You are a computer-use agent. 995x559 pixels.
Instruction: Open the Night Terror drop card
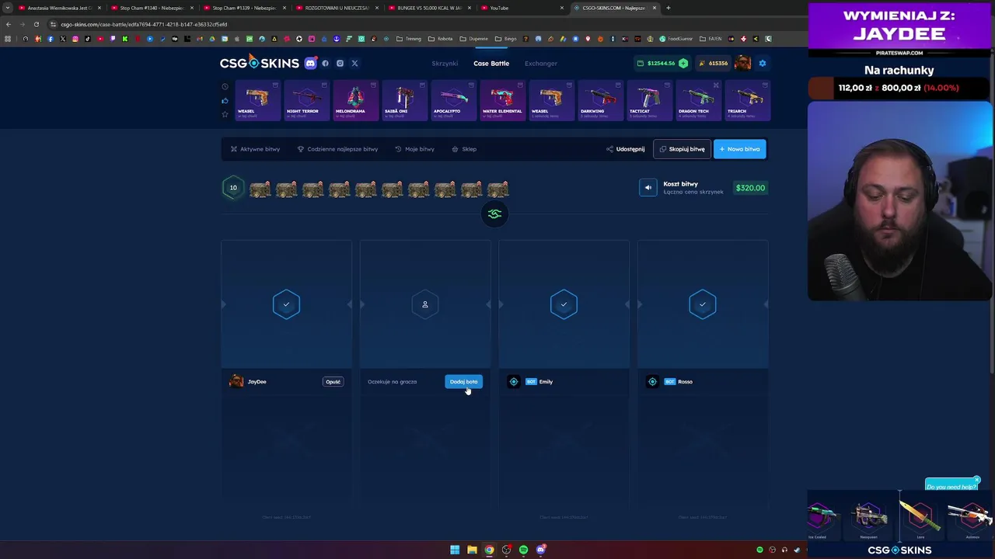coord(306,101)
